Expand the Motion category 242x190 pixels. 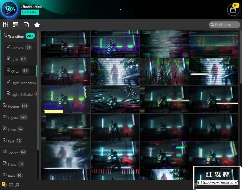[19, 106]
